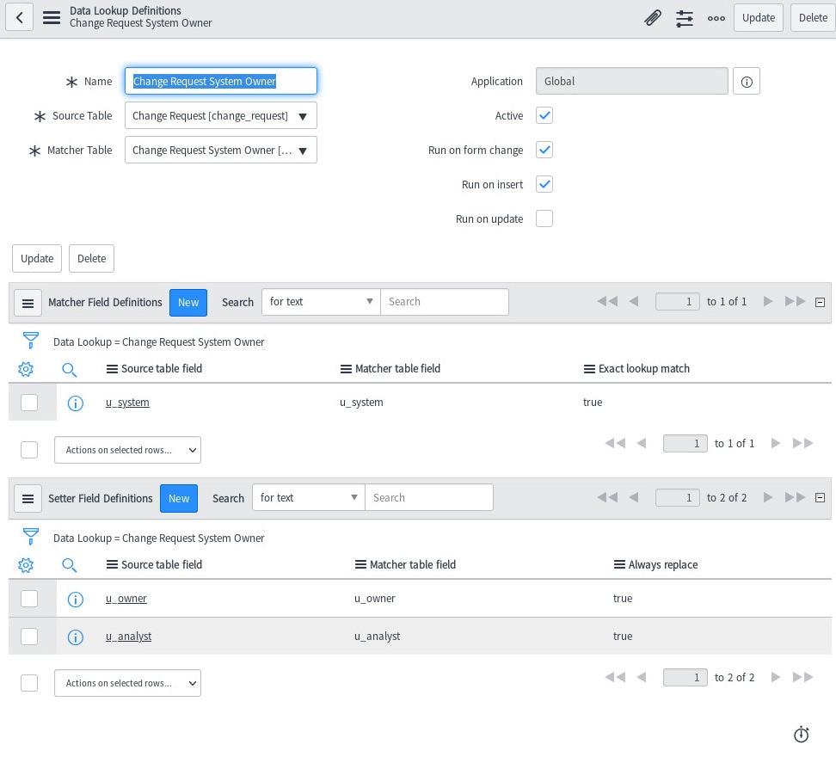
Task: Click the page number input showing 1
Action: tap(677, 301)
